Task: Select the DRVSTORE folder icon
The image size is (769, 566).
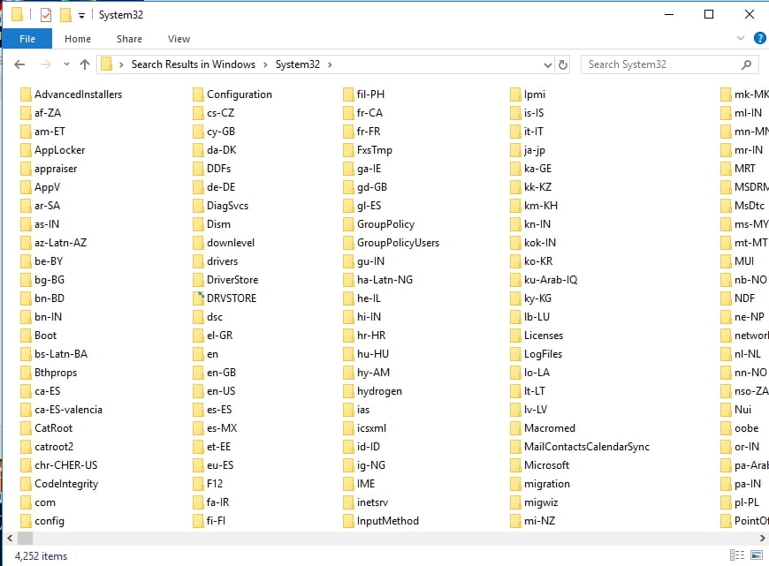Action: pyautogui.click(x=198, y=298)
